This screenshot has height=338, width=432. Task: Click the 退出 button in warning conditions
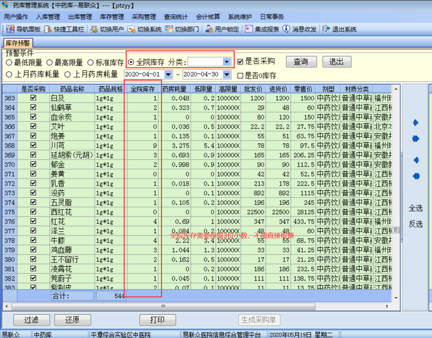click(x=337, y=62)
